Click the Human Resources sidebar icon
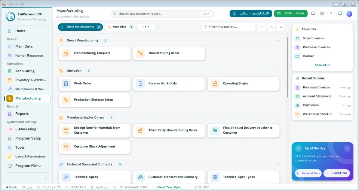Screen dimensions: 359x191 click(x=10, y=55)
